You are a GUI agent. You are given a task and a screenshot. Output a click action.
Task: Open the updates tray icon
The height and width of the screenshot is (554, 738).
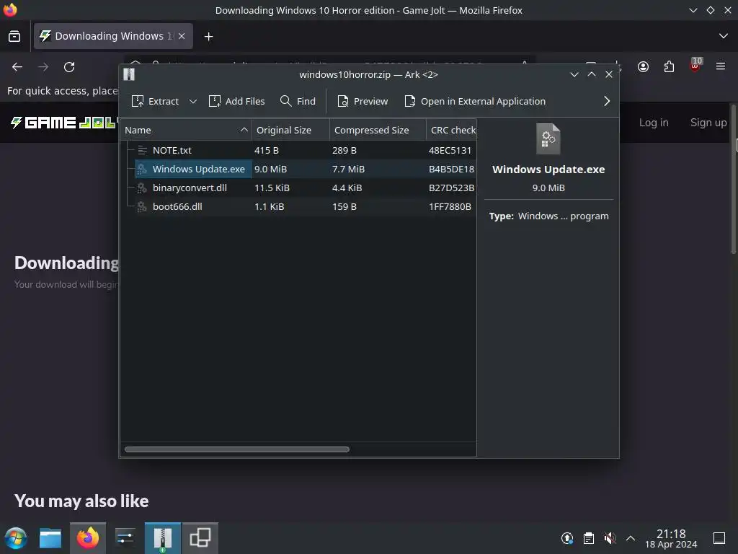[x=567, y=538]
